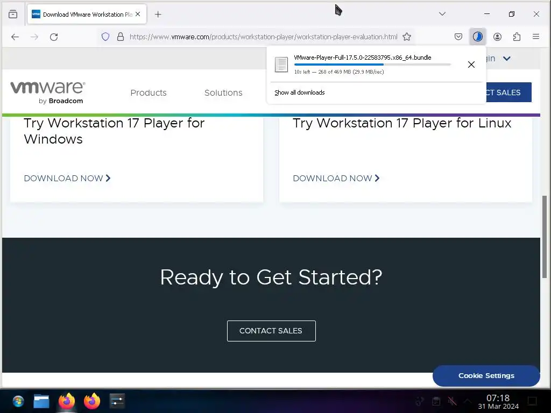Click the Try Workstation 17 Player for Windows heading

pyautogui.click(x=114, y=131)
